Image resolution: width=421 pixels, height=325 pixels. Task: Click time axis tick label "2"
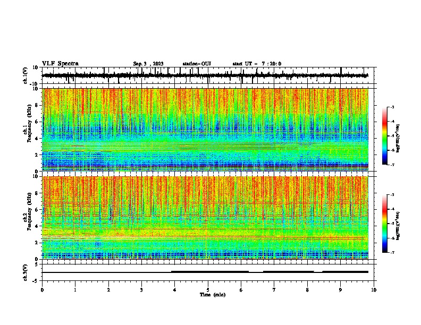click(x=108, y=290)
